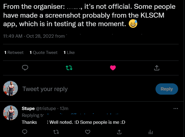The width and height of the screenshot is (185, 137).
Task: Click Stupe's avatar on the reply tweet
Action: [x=10, y=113]
